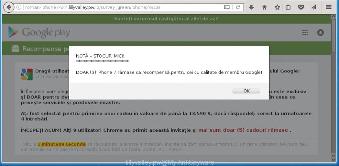
Task: Bookmark this page with the star icon
Action: tap(277, 7)
